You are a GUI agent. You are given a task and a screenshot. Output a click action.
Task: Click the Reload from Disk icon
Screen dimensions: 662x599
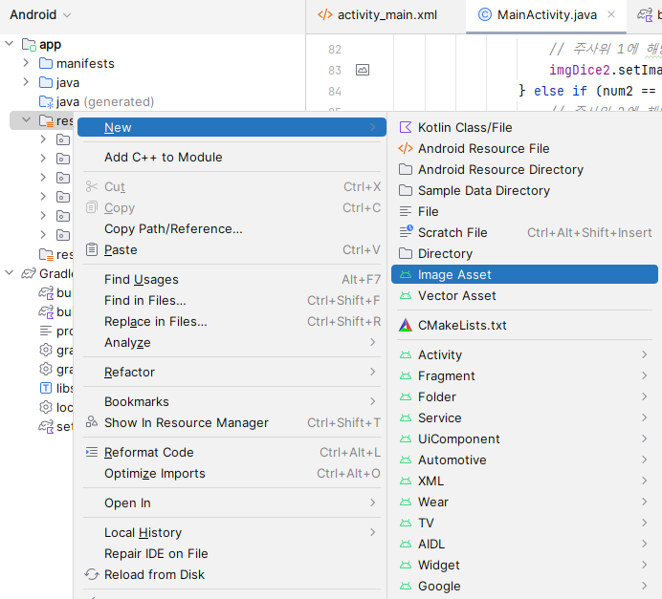92,574
